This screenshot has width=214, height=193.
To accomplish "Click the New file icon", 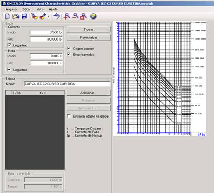I will (x=7, y=16).
